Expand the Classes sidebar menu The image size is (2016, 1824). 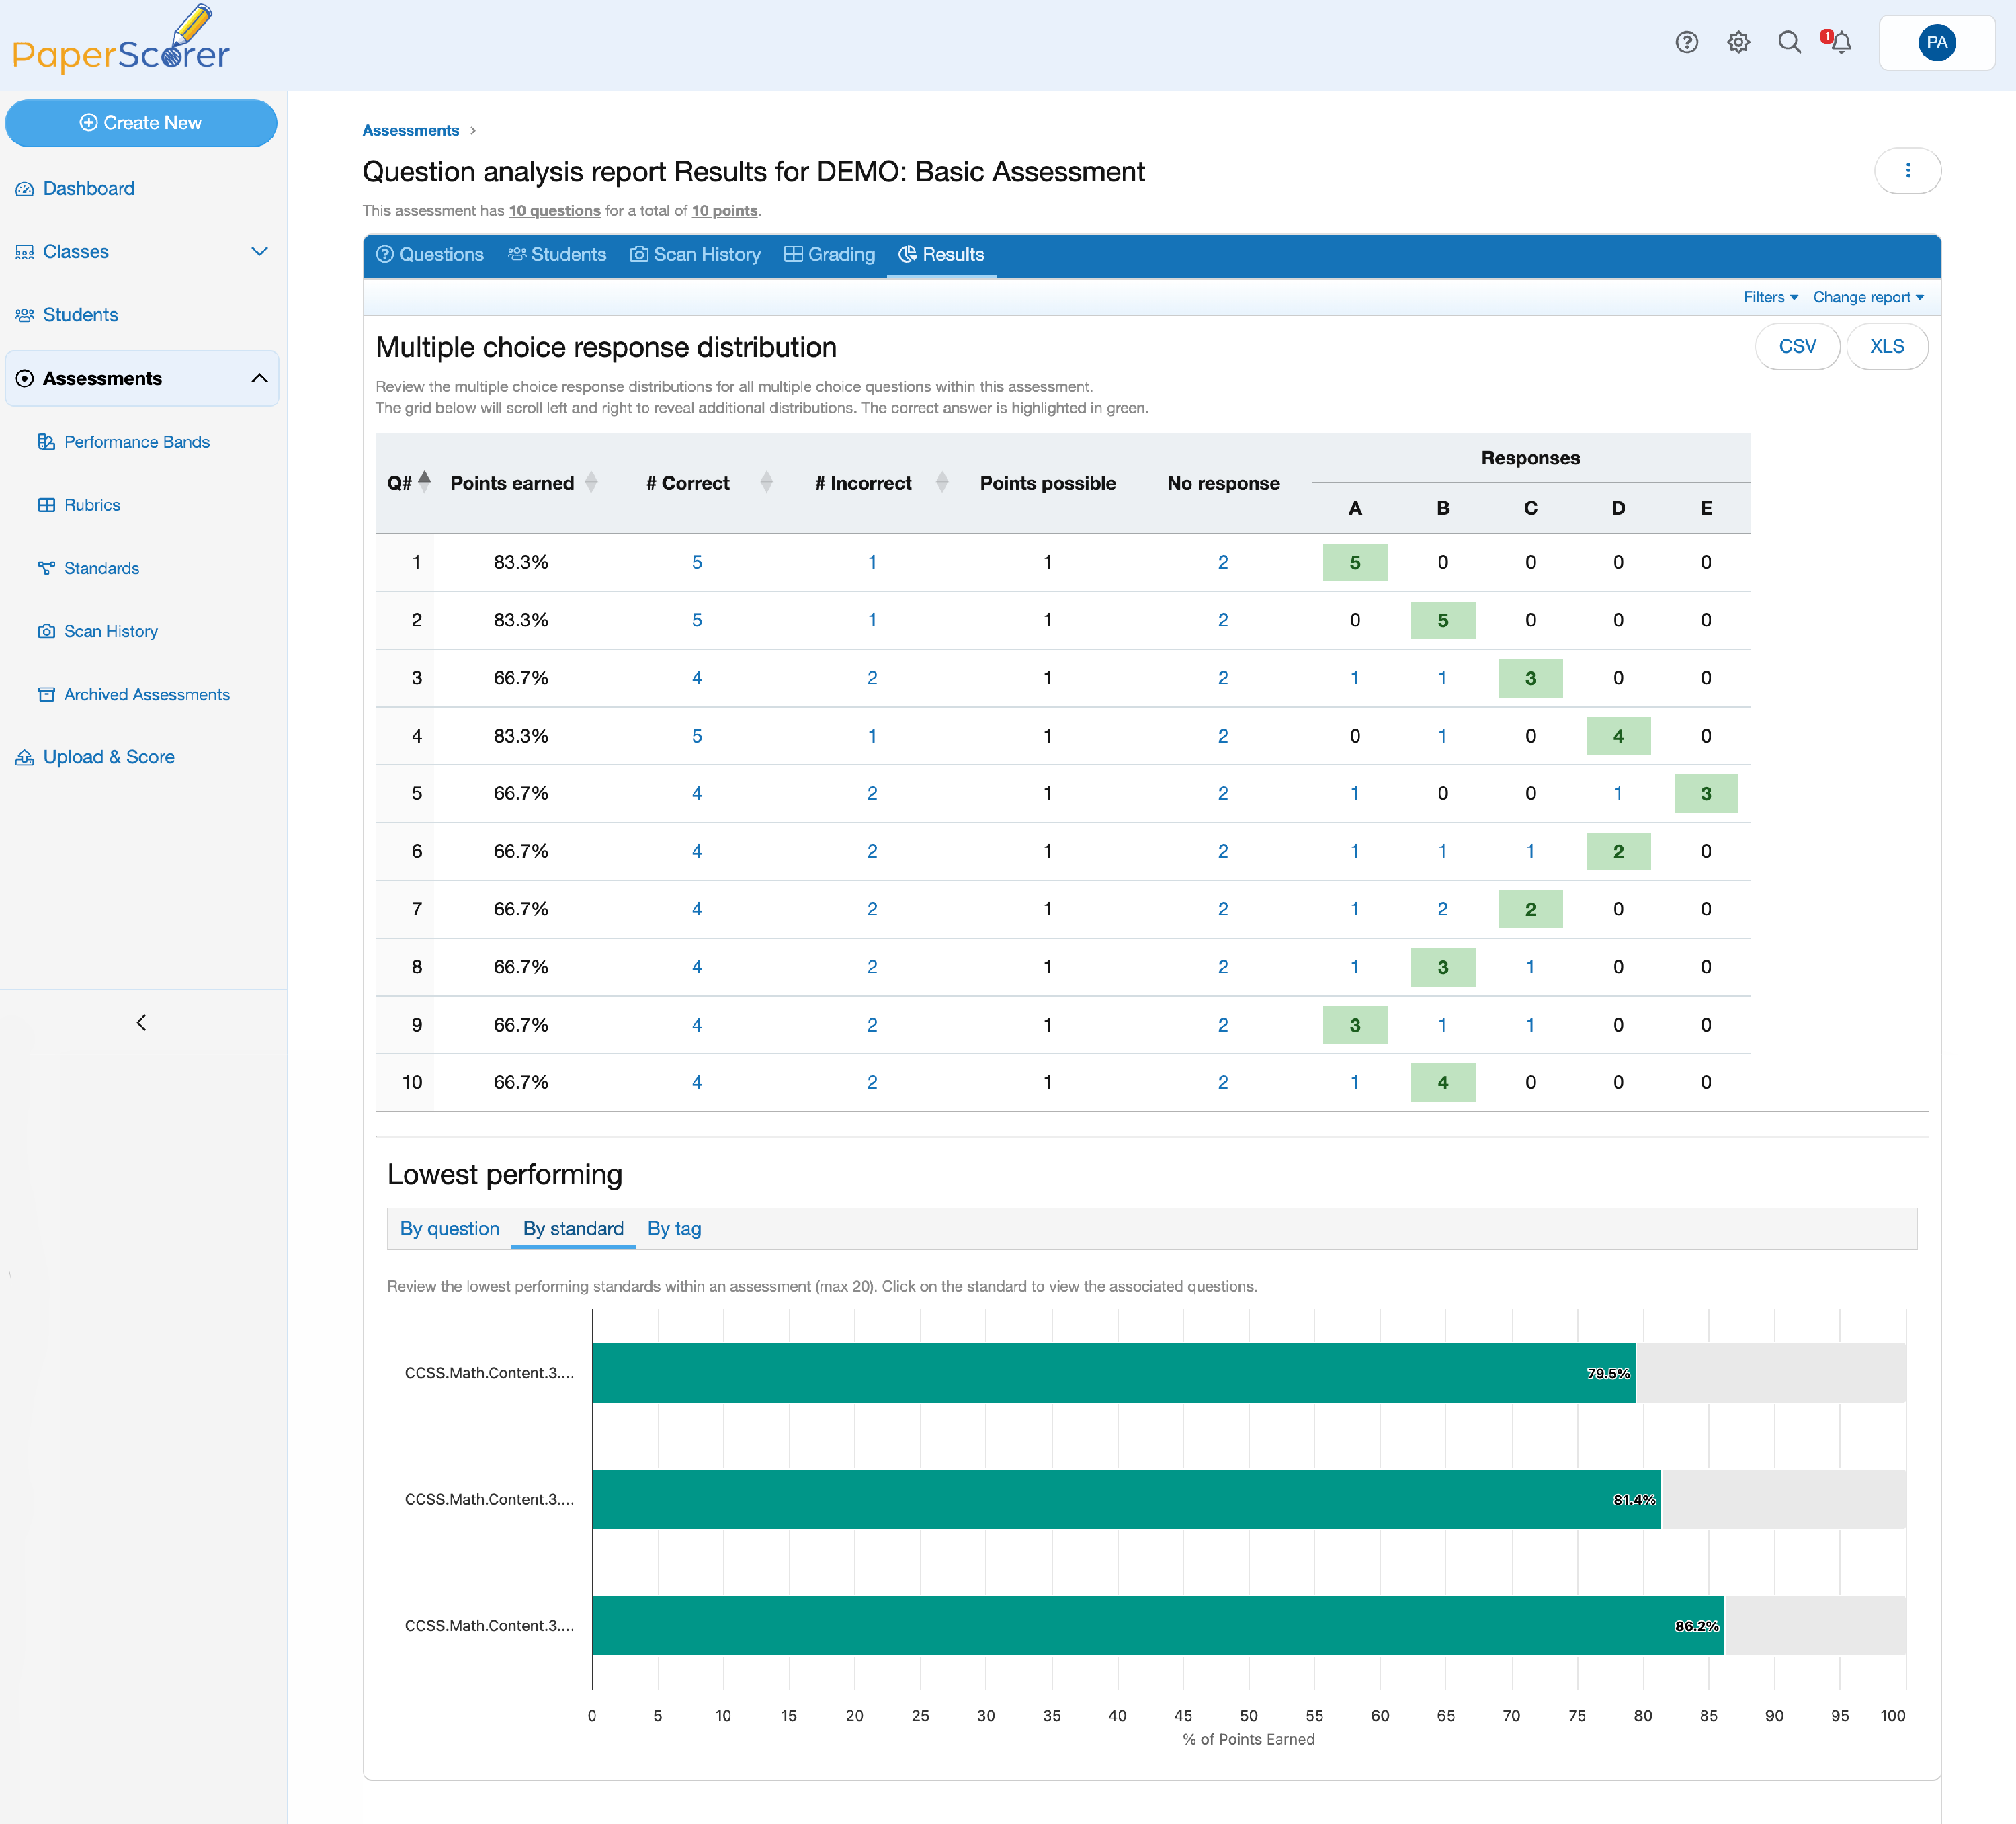141,252
